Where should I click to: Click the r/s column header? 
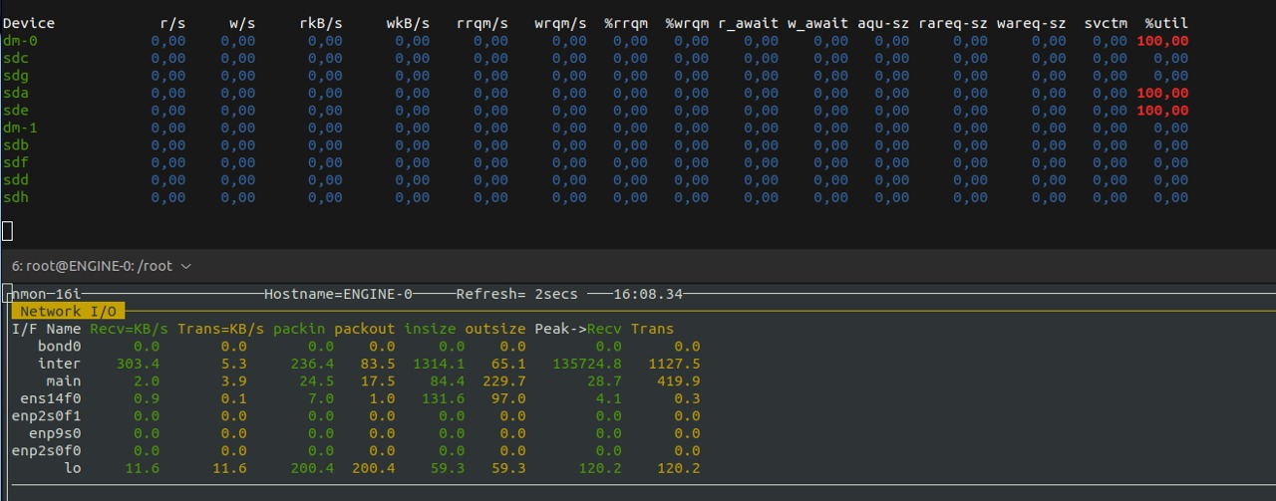(172, 23)
